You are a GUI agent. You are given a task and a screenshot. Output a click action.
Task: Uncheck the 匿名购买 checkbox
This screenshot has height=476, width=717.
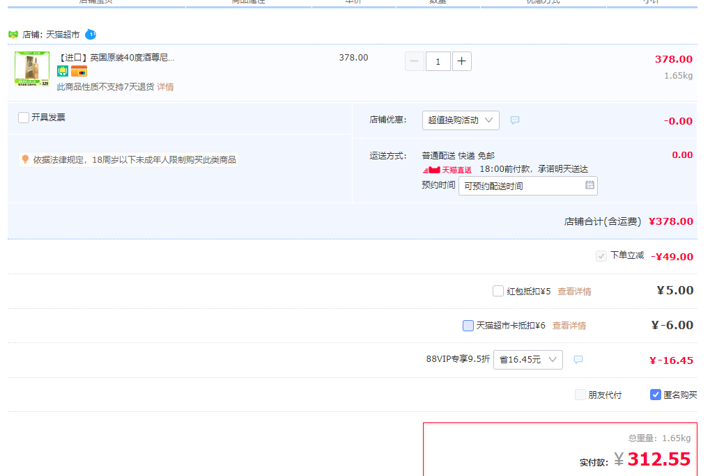tap(655, 395)
